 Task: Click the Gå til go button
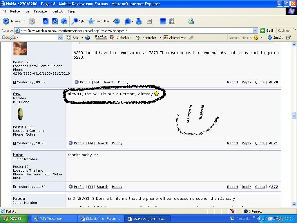tap(267, 30)
